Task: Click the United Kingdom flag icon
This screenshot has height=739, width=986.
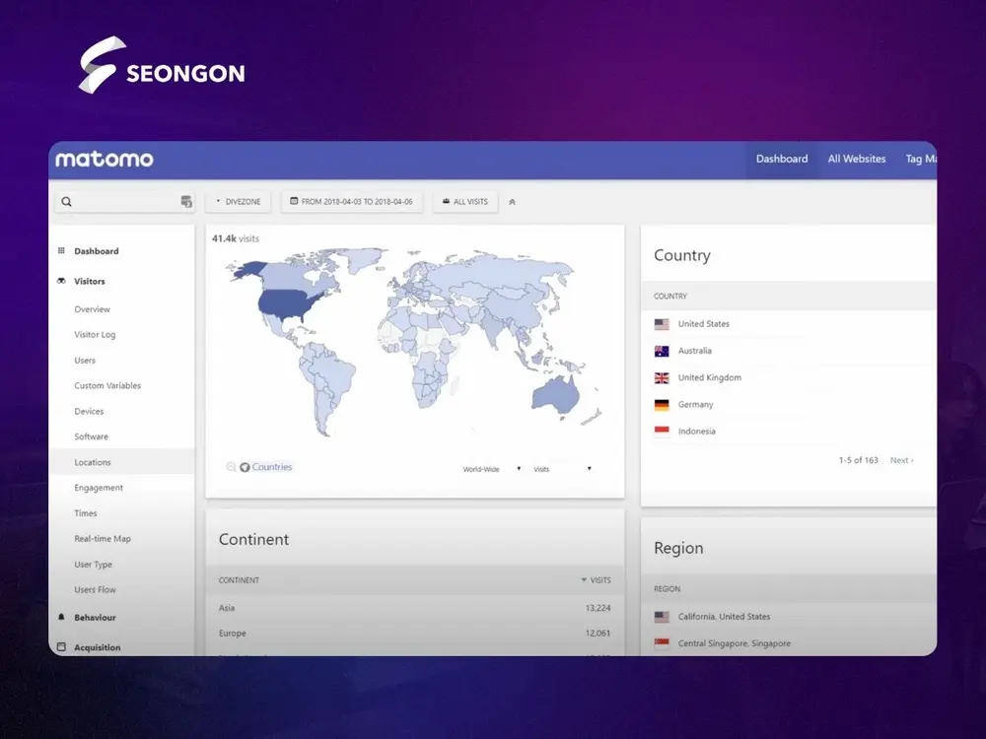Action: [x=662, y=377]
